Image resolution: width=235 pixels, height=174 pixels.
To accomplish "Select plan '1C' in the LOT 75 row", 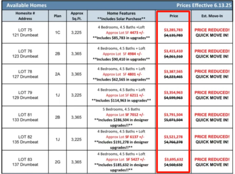I will (x=58, y=32).
